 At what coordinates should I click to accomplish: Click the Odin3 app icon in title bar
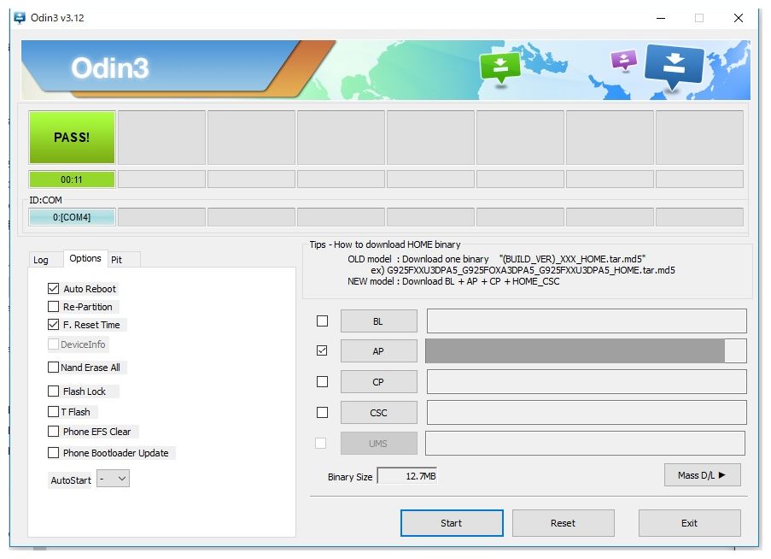coord(20,18)
